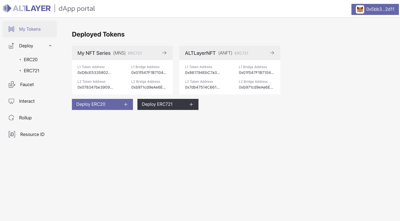
Task: Click the dApp portal header text
Action: [x=77, y=9]
